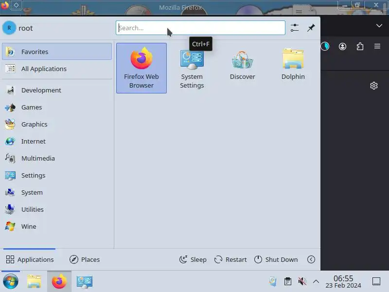Select the Favorites category

57,52
